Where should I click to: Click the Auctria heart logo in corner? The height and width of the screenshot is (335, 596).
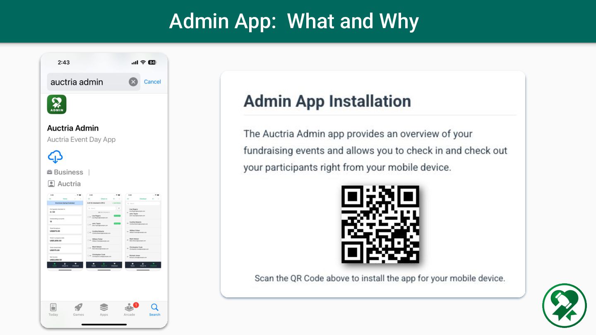tap(565, 306)
